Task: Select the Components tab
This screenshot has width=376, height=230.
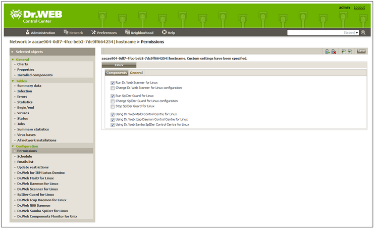Action: point(117,73)
